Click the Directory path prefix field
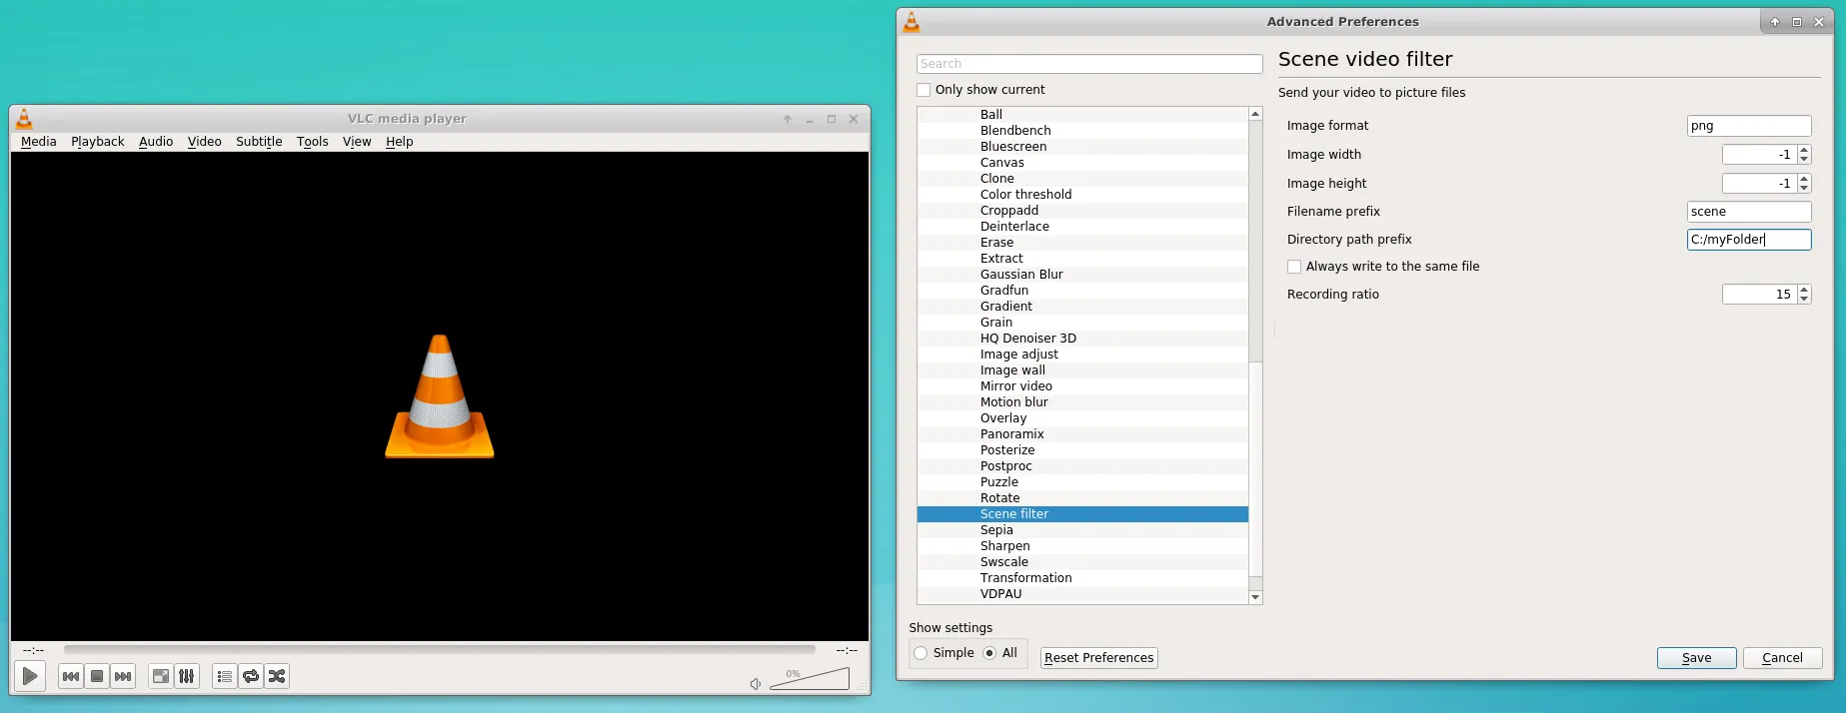This screenshot has width=1846, height=713. 1749,240
